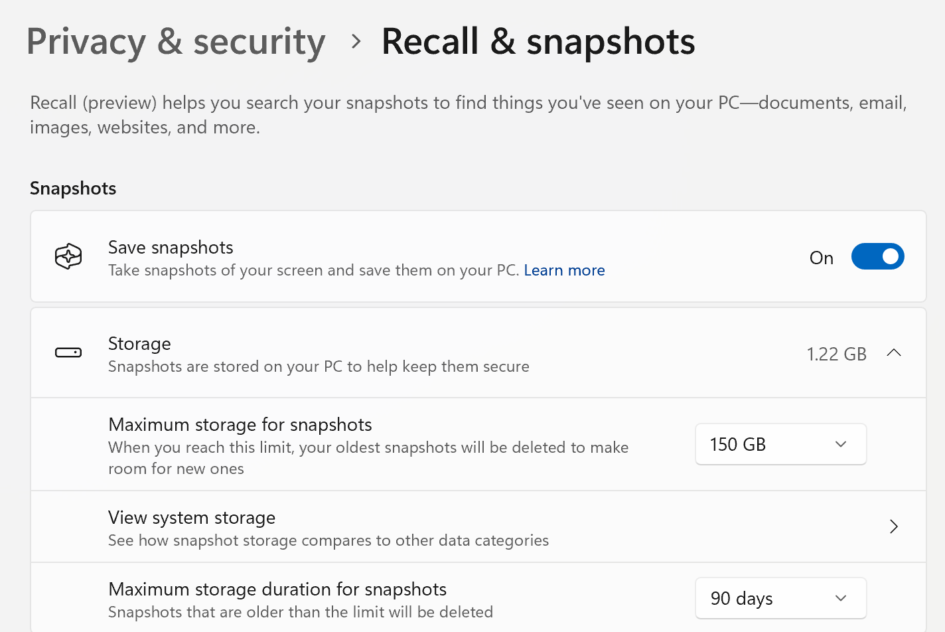Click the Storage drive icon
945x632 pixels.
pos(67,353)
